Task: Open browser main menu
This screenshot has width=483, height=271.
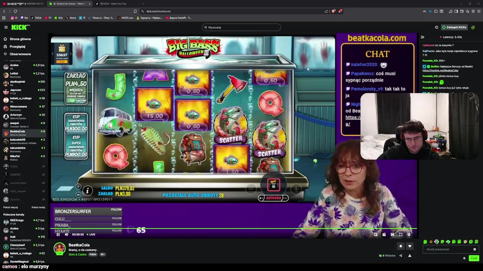Action: (x=479, y=11)
